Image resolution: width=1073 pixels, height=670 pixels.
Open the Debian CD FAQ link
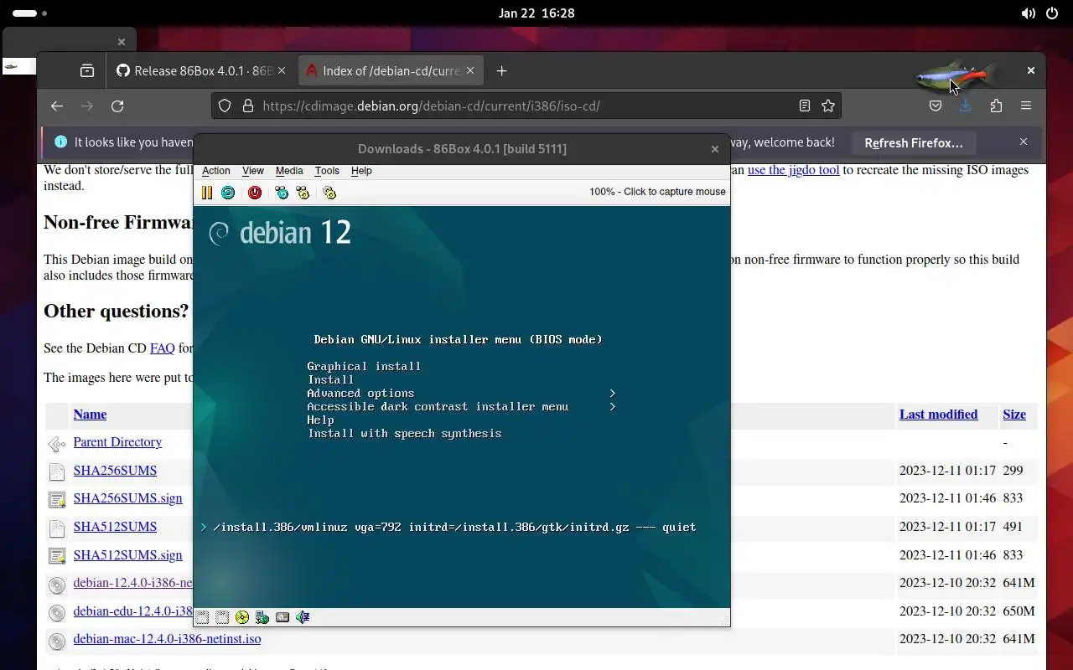click(163, 348)
